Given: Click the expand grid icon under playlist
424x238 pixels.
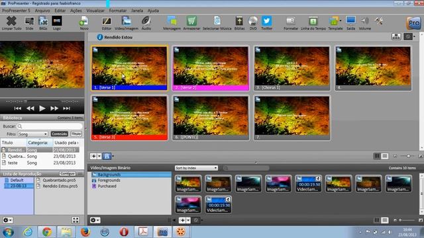Looking at the screenshot, I should [x=76, y=220].
